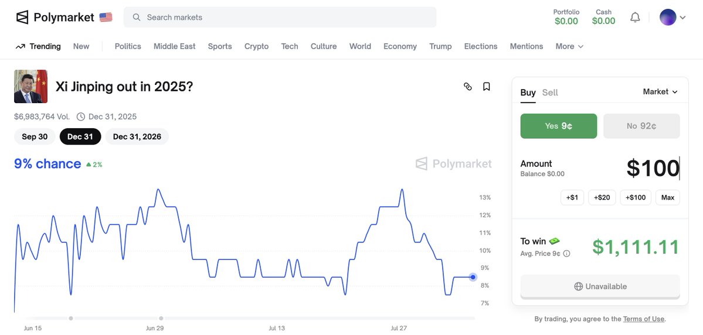Open the Mentions category

[527, 47]
